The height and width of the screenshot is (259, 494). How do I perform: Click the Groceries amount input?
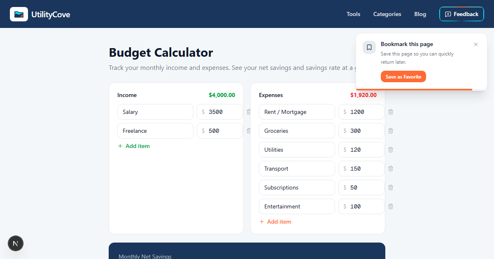(x=361, y=131)
